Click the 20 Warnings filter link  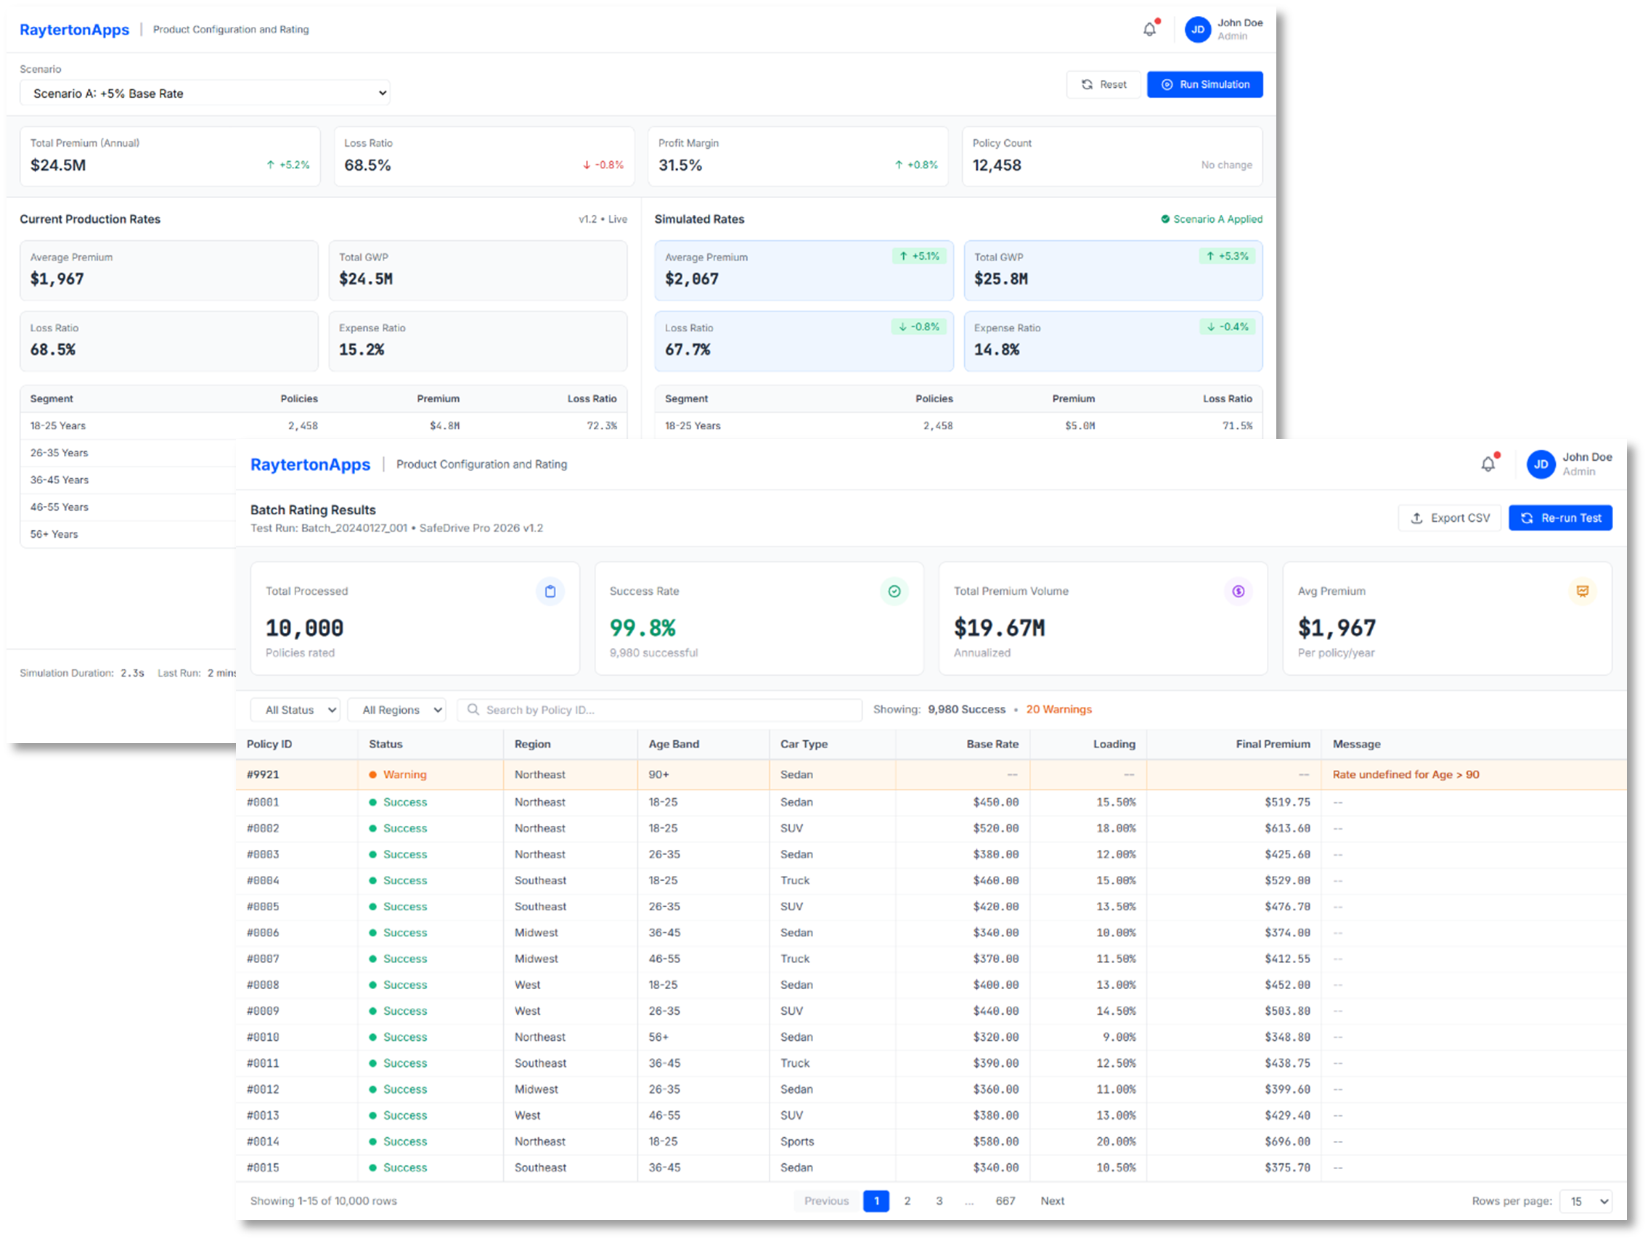(1058, 709)
